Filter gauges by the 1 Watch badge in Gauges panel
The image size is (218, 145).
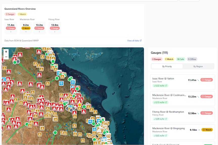point(169,59)
